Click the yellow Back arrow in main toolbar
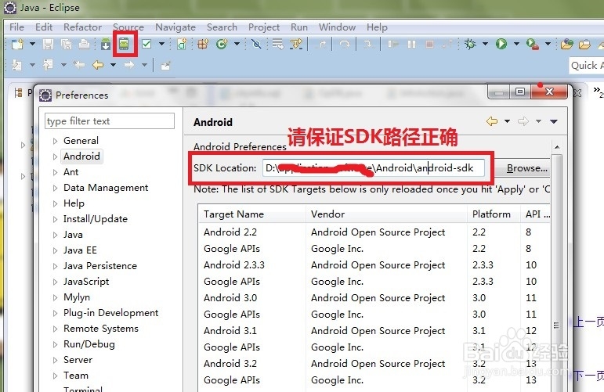604x392 pixels. tap(98, 65)
